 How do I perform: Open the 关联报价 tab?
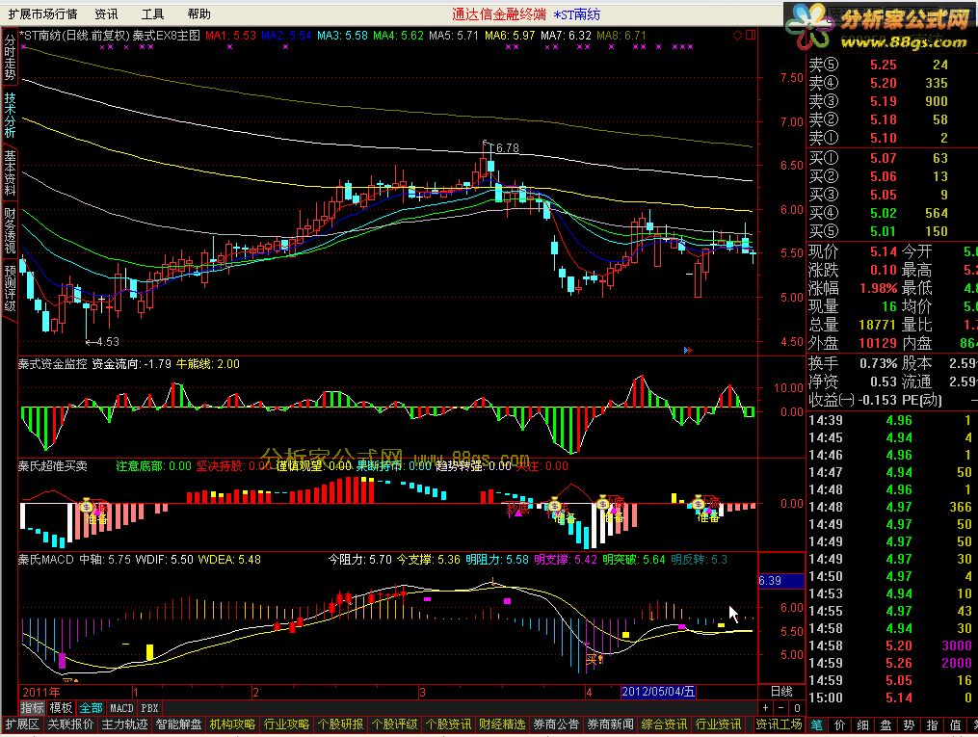tap(70, 724)
